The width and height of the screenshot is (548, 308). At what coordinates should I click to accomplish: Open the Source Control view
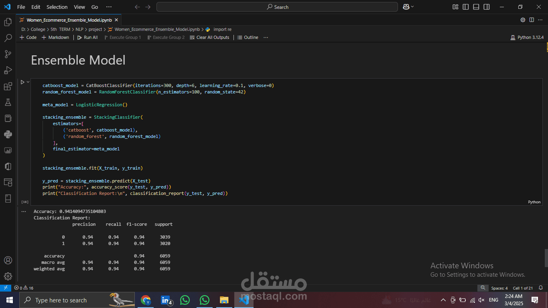[8, 54]
